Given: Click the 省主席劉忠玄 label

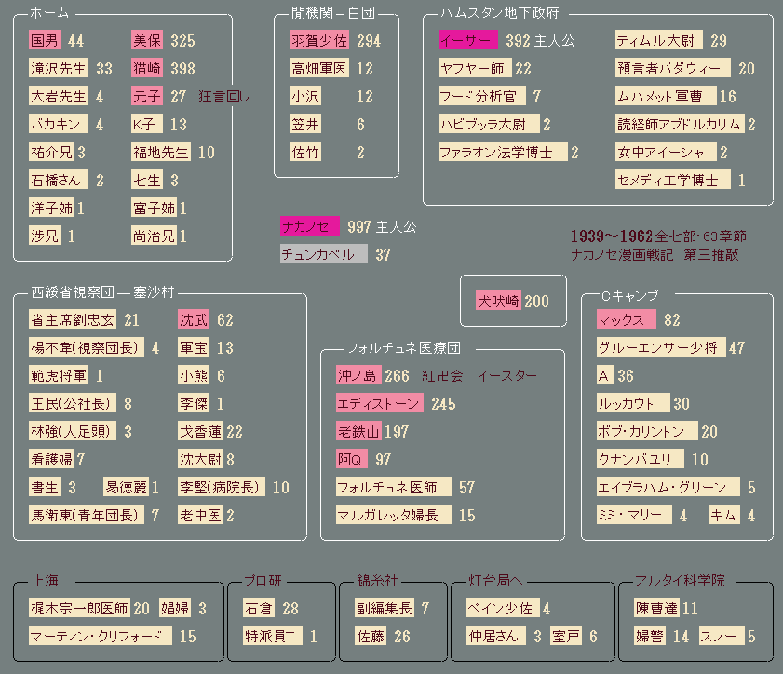Looking at the screenshot, I should [73, 320].
